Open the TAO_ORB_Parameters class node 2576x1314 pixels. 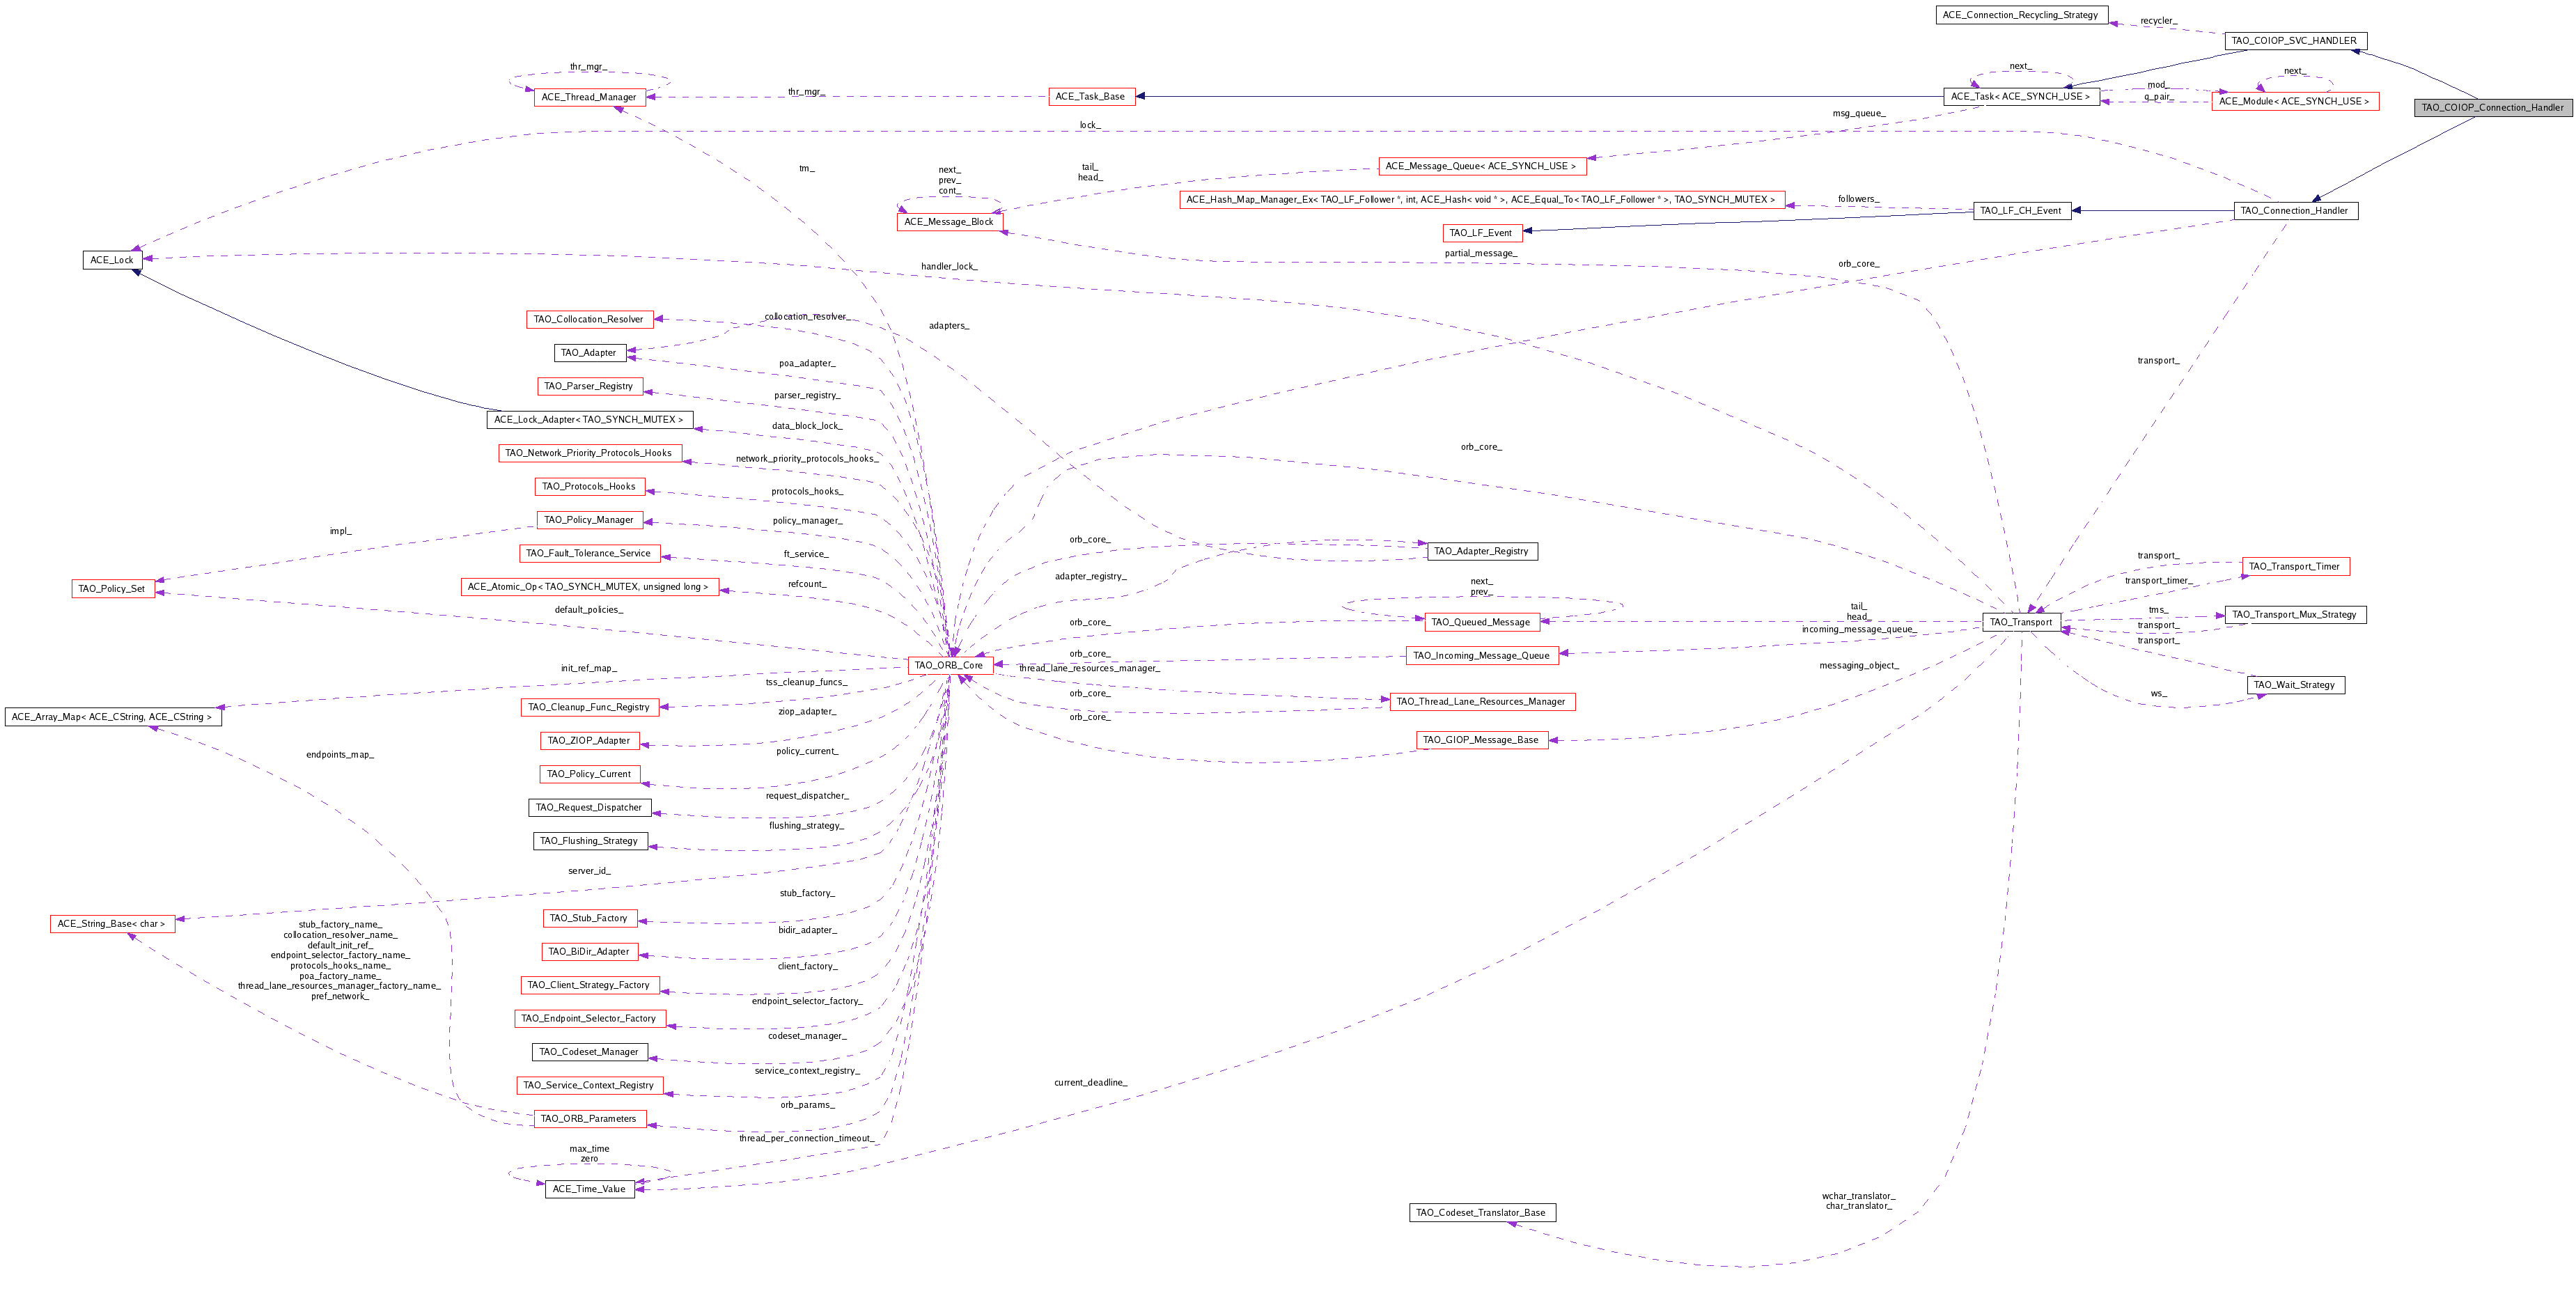pyautogui.click(x=588, y=1119)
